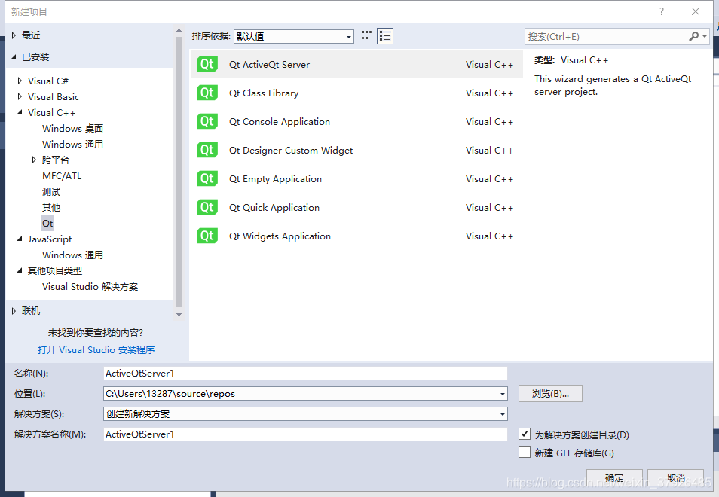719x497 pixels.
Task: Select the Qt Quick Application template icon
Action: click(207, 208)
